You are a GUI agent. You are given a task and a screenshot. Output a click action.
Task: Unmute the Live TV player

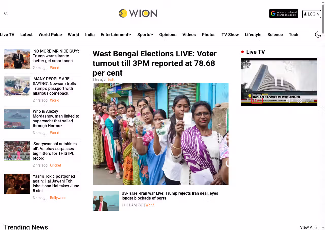(x=290, y=101)
